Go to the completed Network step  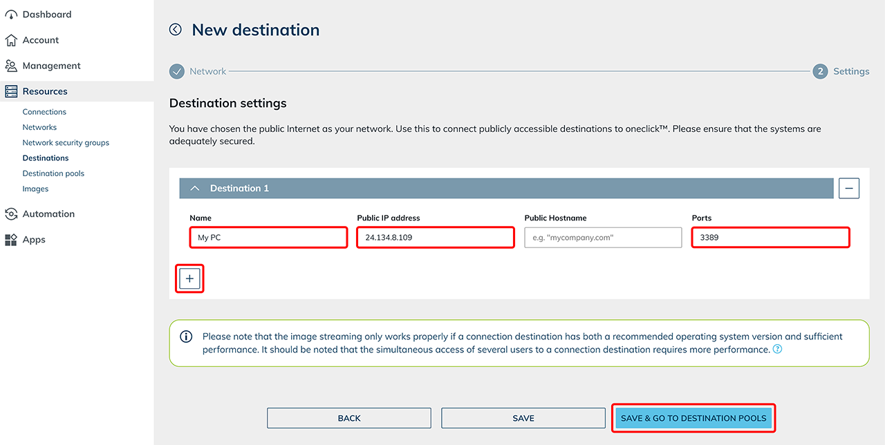[178, 71]
